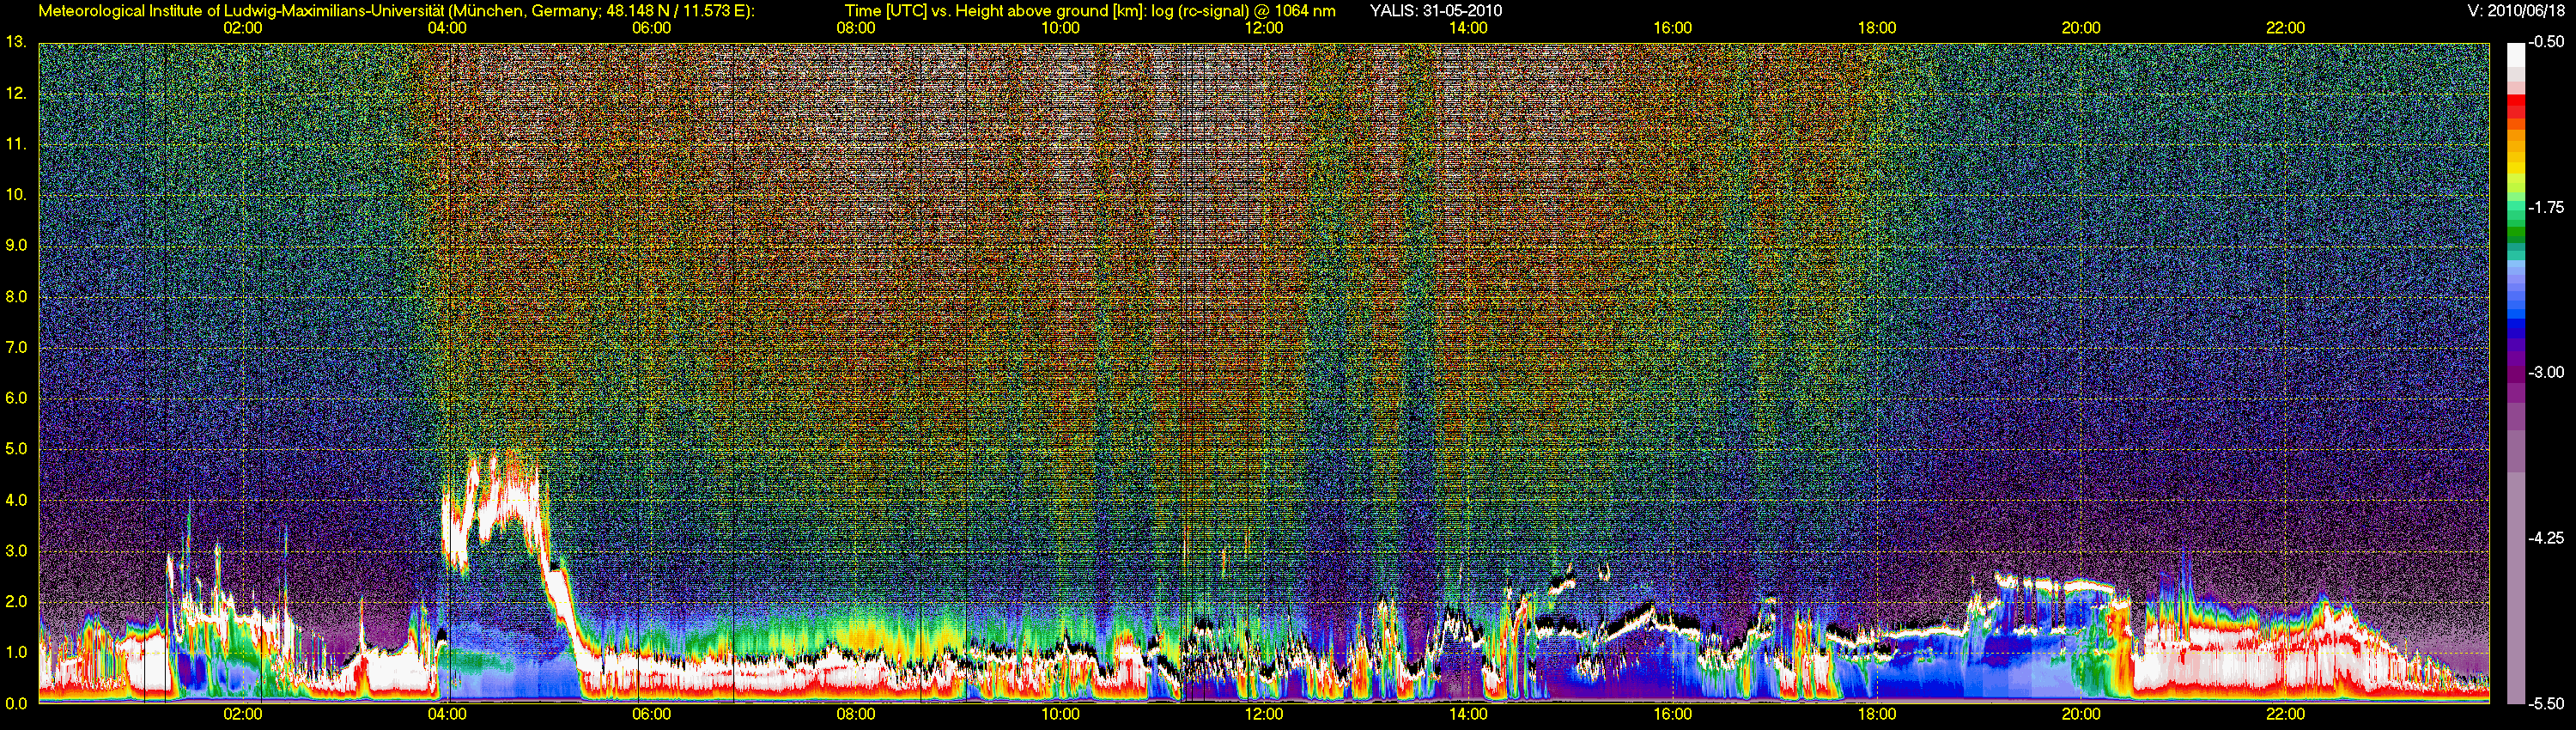The height and width of the screenshot is (730, 2576).
Task: Click the '08:00' label on the bottom time axis
Action: point(856,714)
